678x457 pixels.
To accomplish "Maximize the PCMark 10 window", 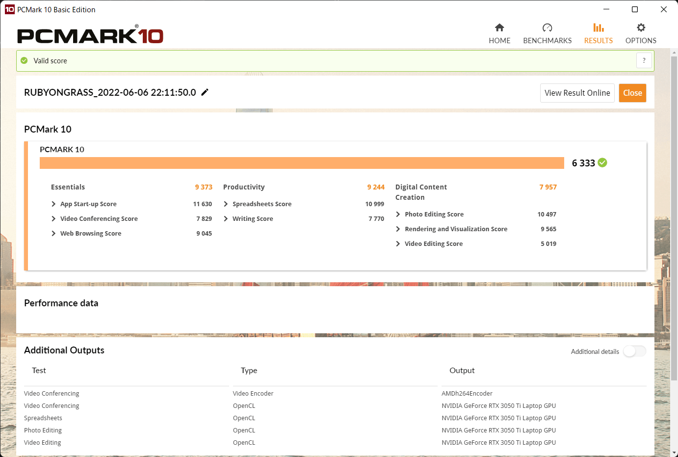I will coord(635,9).
